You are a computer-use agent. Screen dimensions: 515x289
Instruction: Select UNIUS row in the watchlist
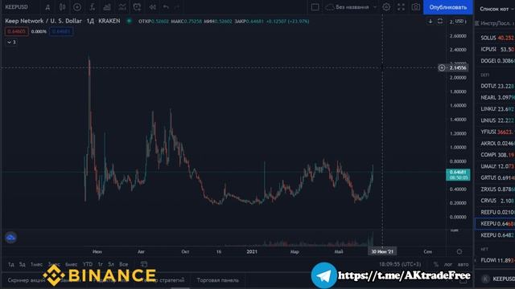pyautogui.click(x=496, y=120)
